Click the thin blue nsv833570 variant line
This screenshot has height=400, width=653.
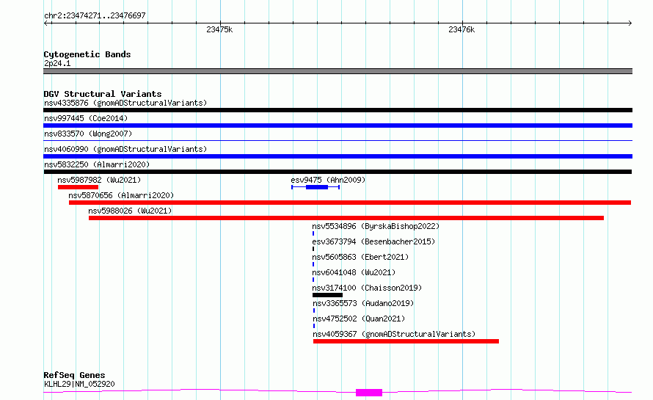pos(338,141)
